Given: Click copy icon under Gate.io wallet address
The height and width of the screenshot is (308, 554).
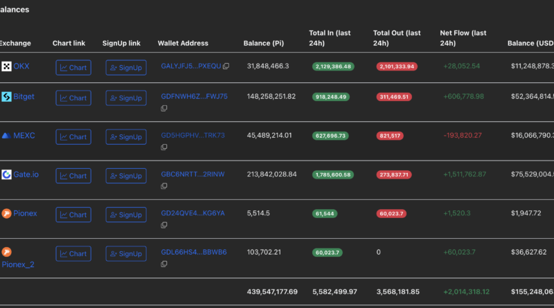Looking at the screenshot, I should pyautogui.click(x=164, y=185).
